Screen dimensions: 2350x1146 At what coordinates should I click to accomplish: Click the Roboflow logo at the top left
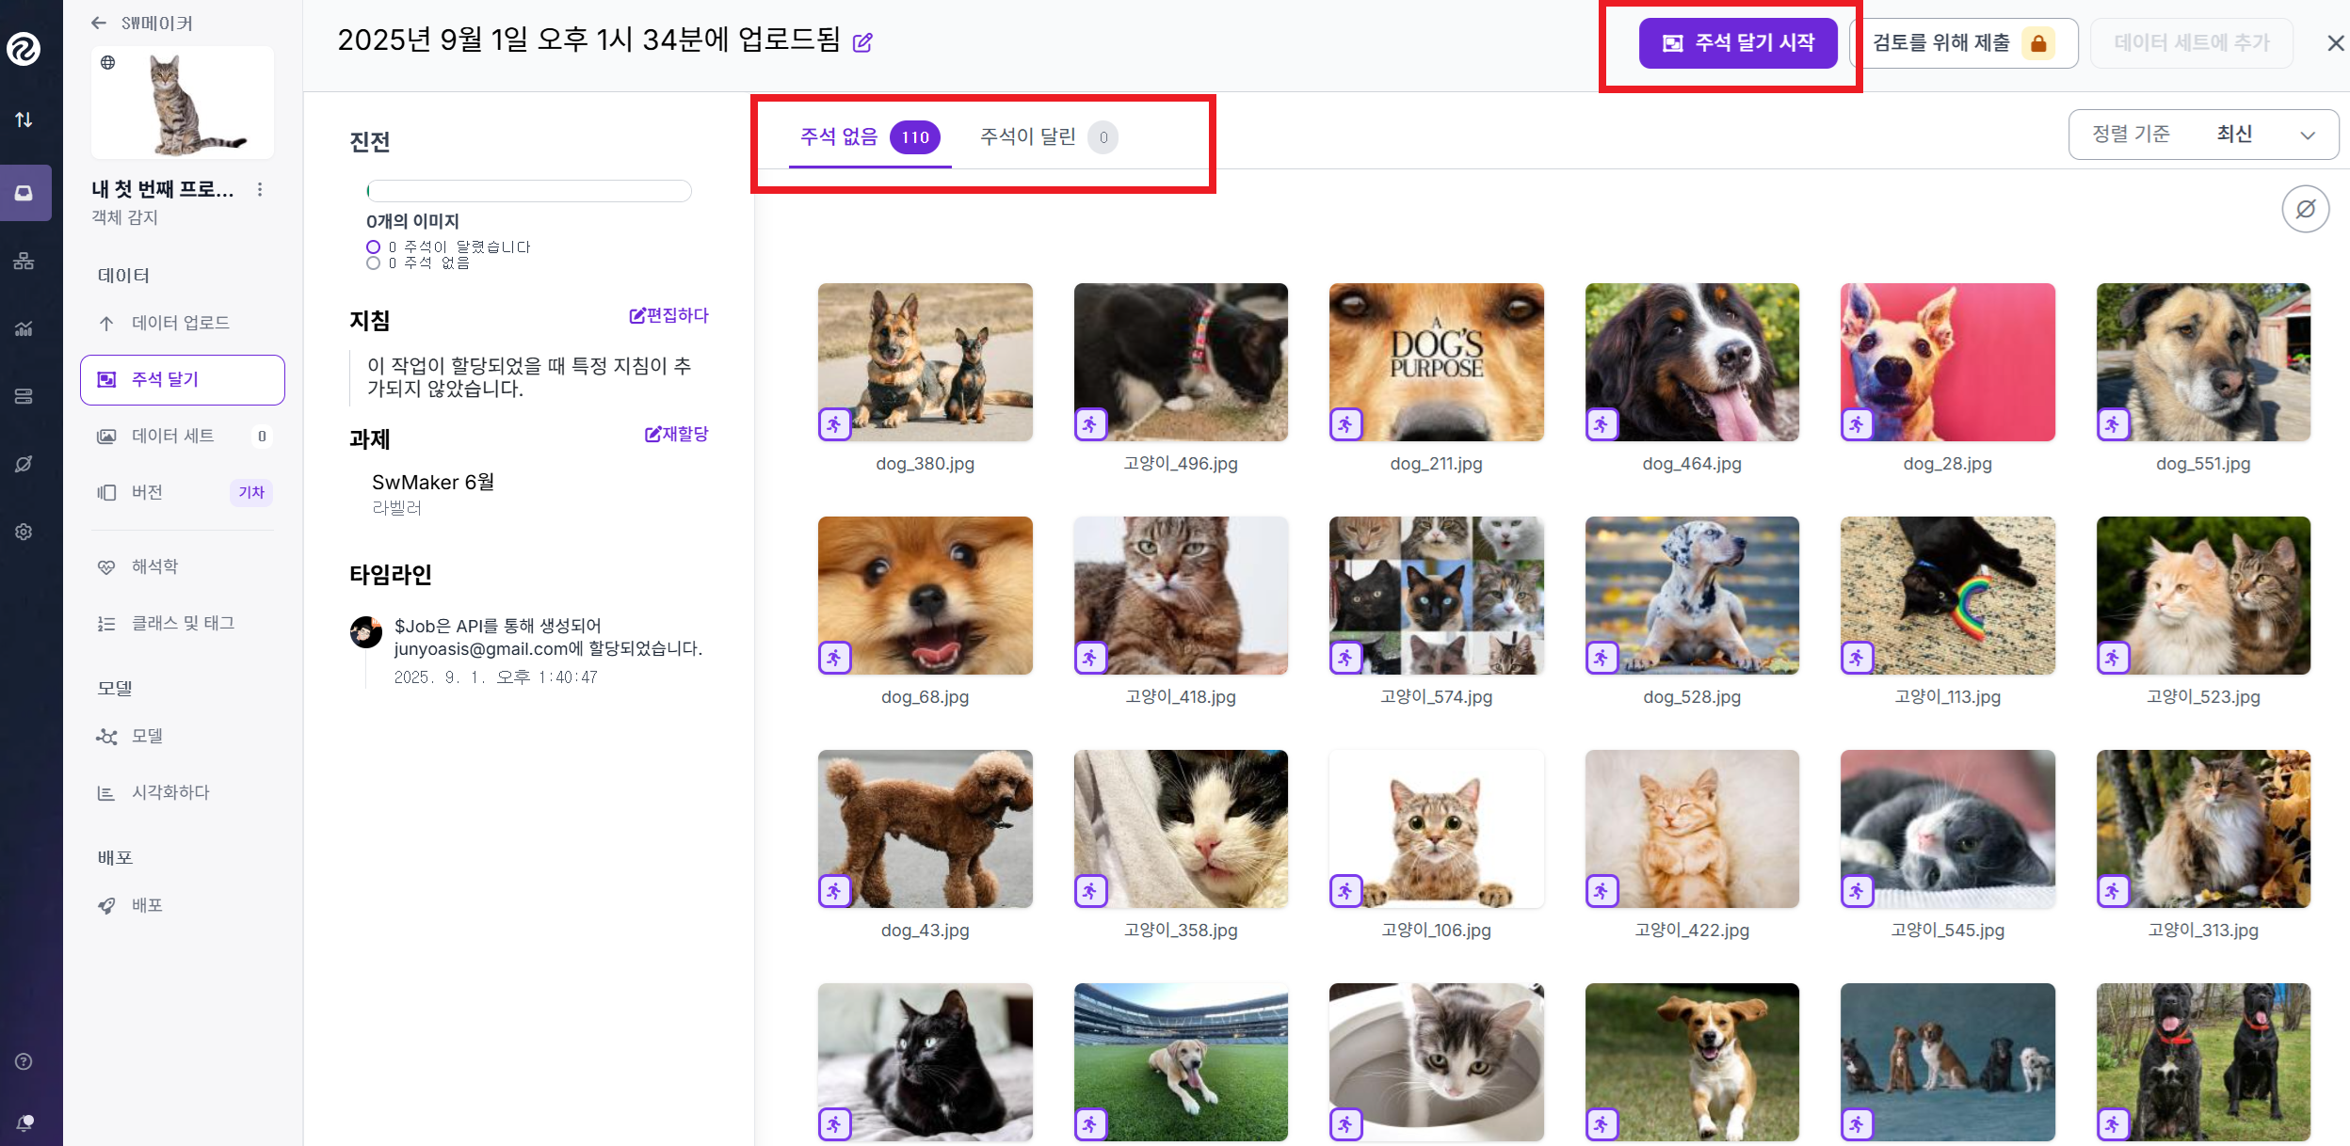tap(24, 49)
